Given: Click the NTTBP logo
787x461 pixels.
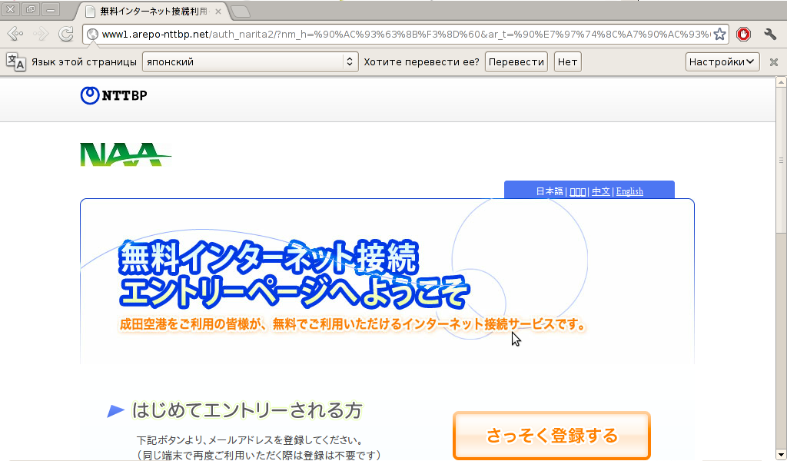Looking at the screenshot, I should 114,95.
